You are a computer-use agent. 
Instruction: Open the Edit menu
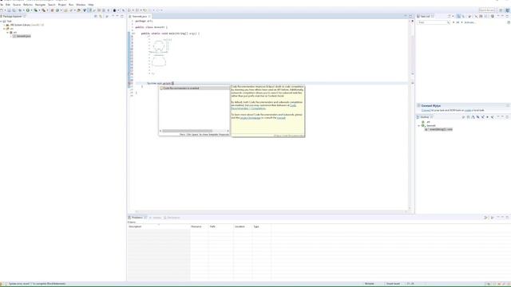(8, 5)
